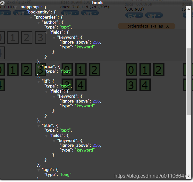Open 动作 dropdown of 718,144 docs index
Image resolution: width=193 pixels, height=182 pixels.
[x=90, y=13]
